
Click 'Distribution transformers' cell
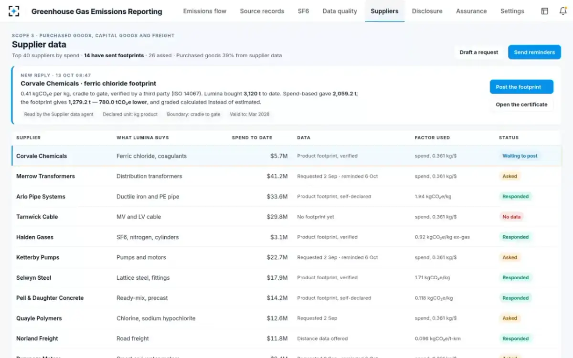[x=149, y=176]
